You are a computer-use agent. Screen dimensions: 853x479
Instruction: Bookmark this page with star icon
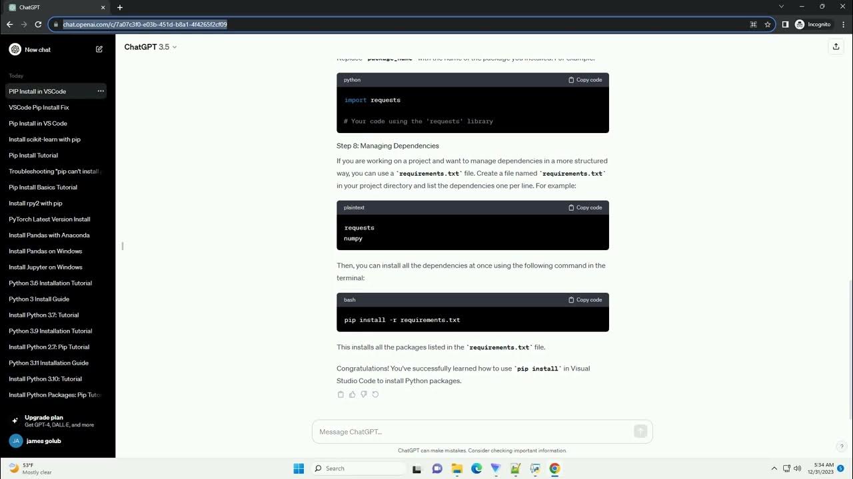tap(768, 25)
